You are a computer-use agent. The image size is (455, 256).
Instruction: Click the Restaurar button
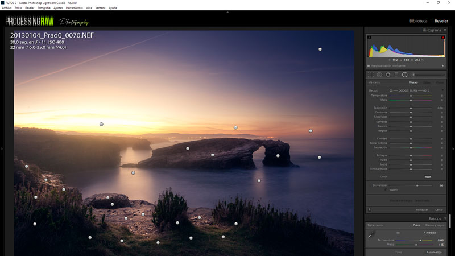pos(422,209)
